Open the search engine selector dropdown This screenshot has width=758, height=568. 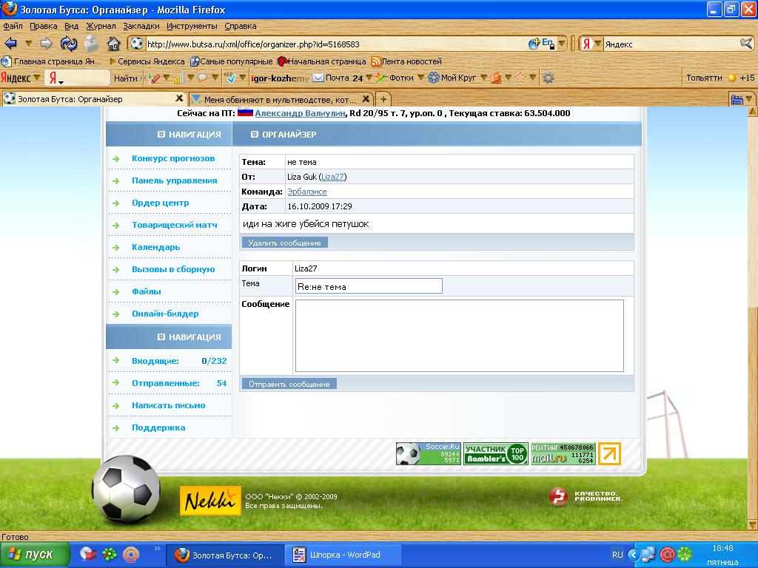[591, 44]
